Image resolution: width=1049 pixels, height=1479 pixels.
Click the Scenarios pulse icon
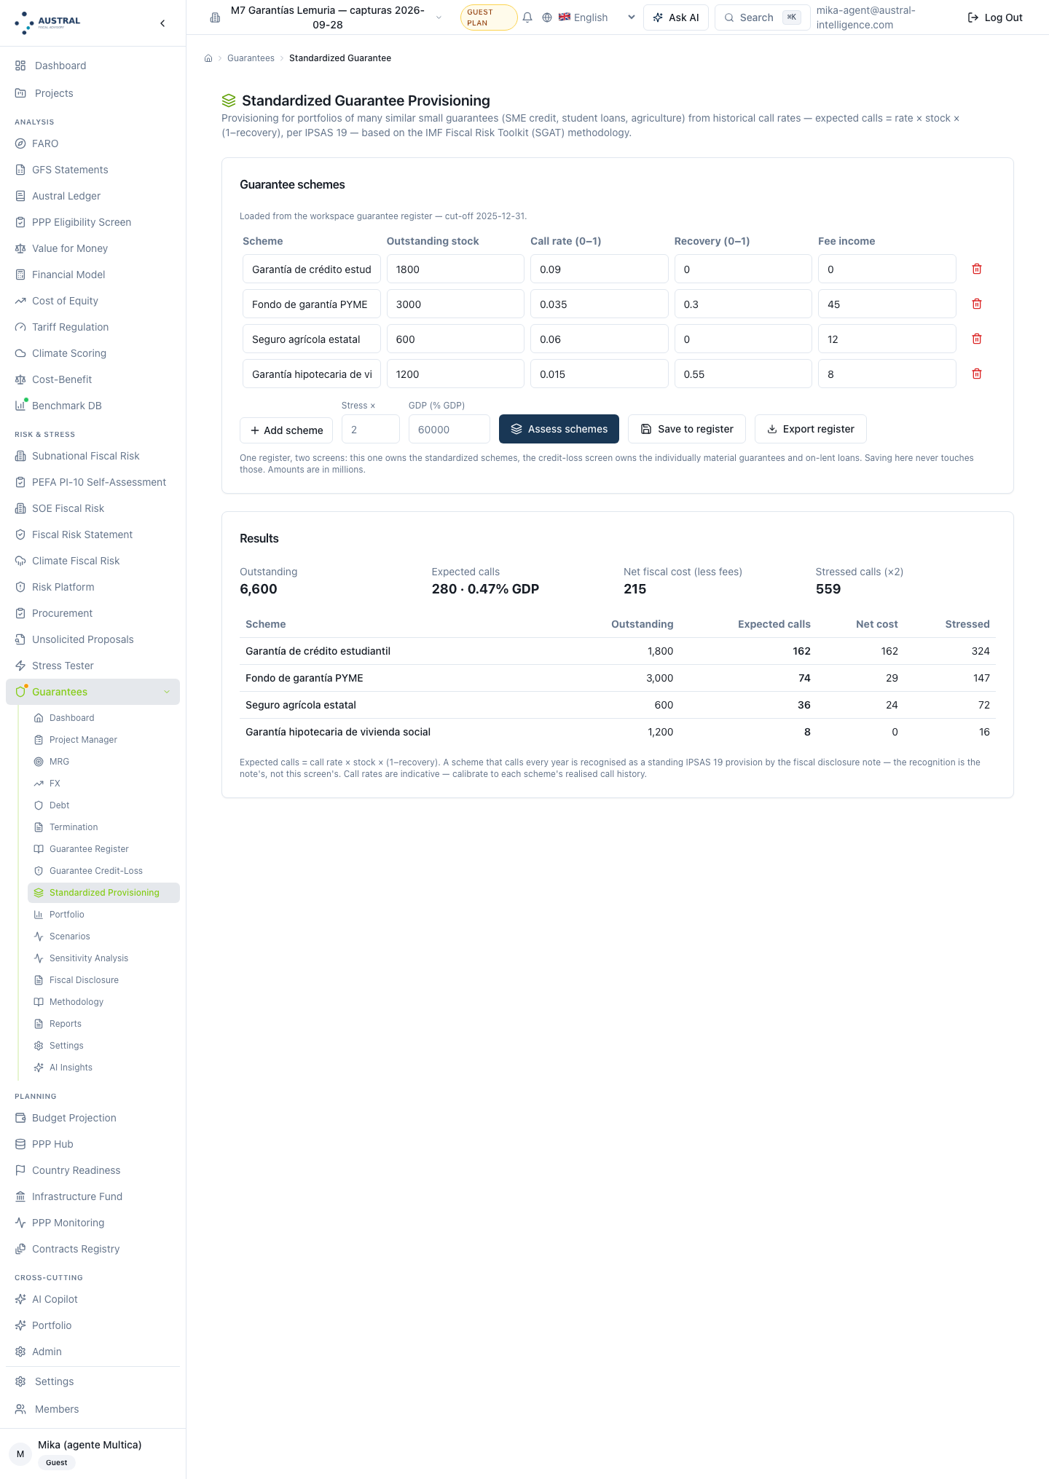pyautogui.click(x=39, y=936)
